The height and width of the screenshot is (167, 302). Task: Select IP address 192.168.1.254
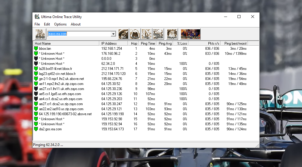click(112, 49)
